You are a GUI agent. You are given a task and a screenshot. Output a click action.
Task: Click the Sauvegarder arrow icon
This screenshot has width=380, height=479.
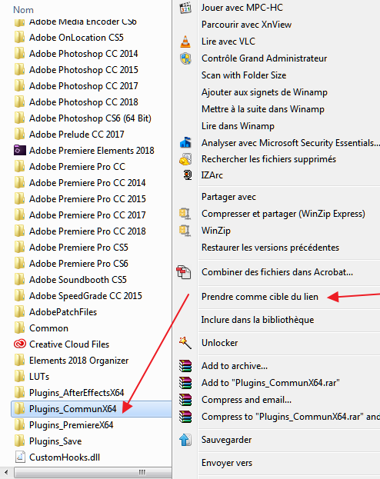coord(185,440)
